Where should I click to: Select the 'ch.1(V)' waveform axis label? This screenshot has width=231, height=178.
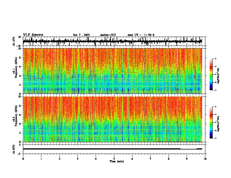click(x=14, y=41)
